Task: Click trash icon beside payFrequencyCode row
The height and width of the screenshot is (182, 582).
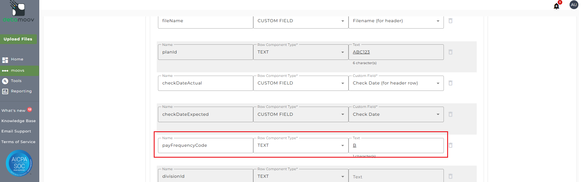Action: click(x=451, y=145)
